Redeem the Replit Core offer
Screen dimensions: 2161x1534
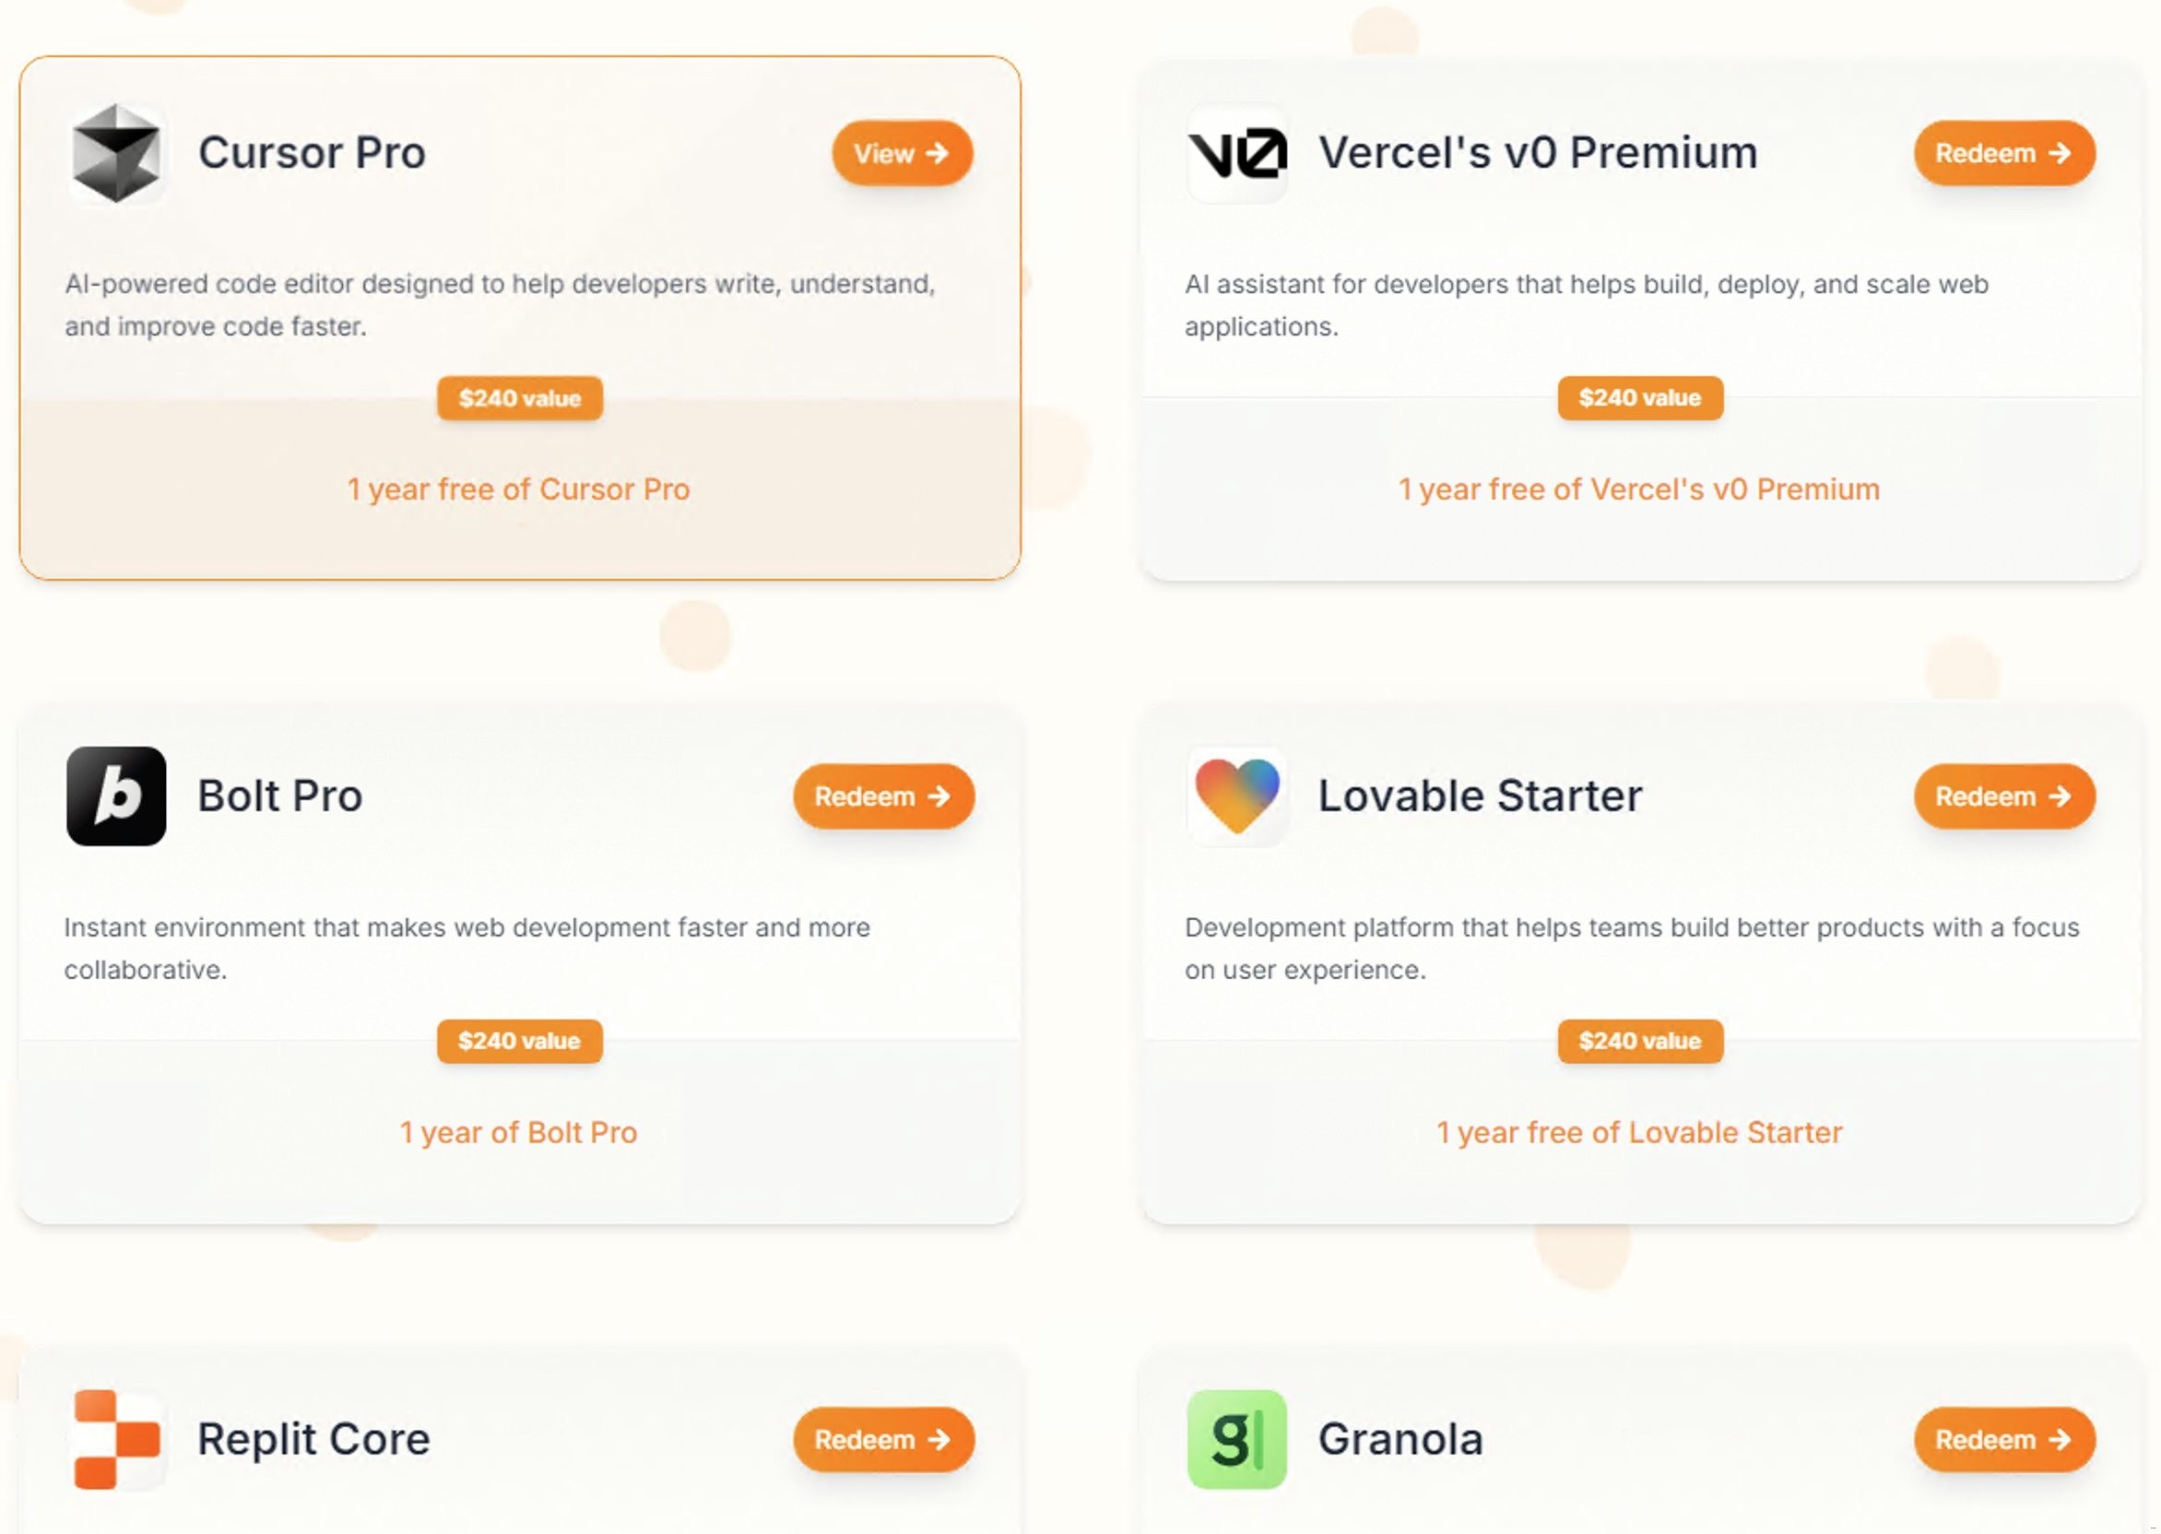(883, 1440)
